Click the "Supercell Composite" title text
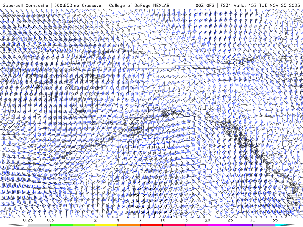The height and width of the screenshot is (227, 303). click(25, 5)
